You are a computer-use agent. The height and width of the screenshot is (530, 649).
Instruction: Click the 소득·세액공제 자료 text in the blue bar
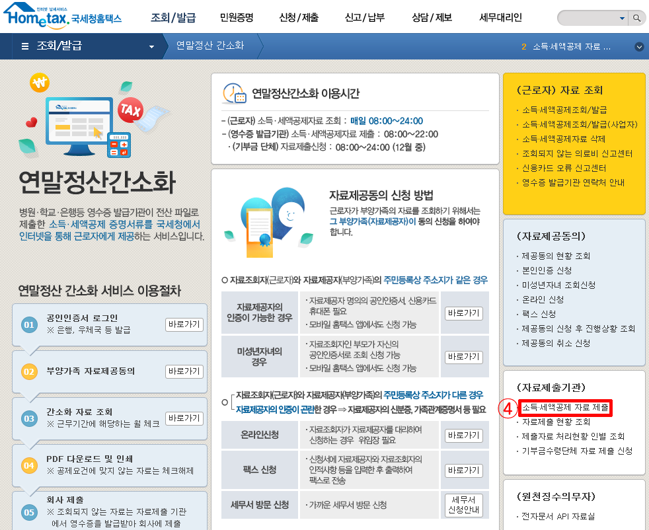(572, 47)
